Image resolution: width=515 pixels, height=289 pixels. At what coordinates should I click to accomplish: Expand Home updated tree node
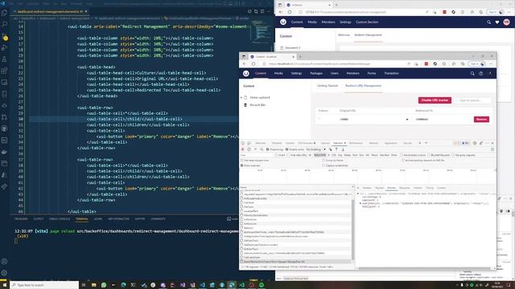(x=241, y=98)
